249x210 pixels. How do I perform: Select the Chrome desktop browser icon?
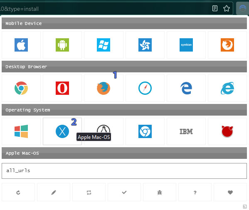21,88
